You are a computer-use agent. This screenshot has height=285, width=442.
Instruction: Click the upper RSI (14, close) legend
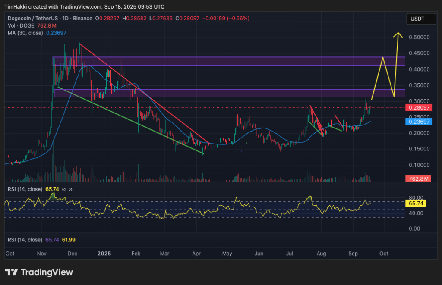[x=25, y=189]
